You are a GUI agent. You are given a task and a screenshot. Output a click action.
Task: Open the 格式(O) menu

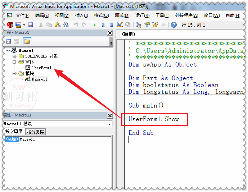tap(101, 15)
